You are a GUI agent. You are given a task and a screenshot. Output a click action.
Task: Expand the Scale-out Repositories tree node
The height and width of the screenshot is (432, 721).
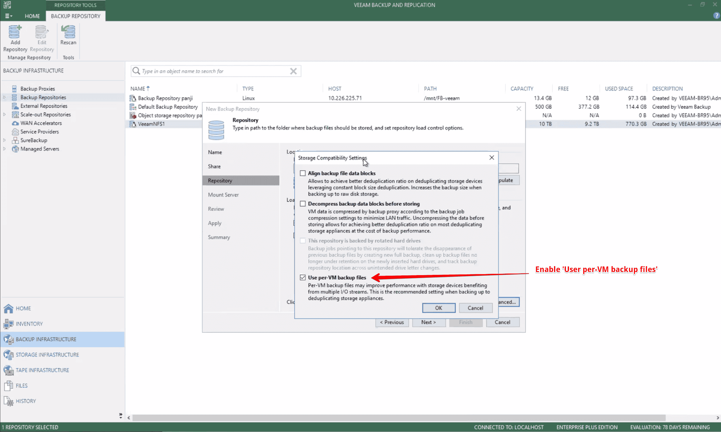click(x=4, y=114)
